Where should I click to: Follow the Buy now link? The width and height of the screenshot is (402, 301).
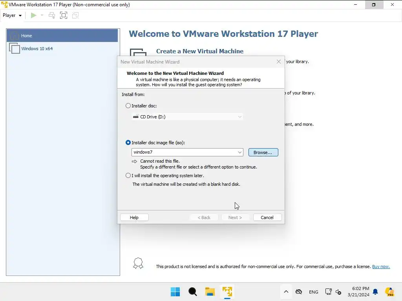click(381, 267)
